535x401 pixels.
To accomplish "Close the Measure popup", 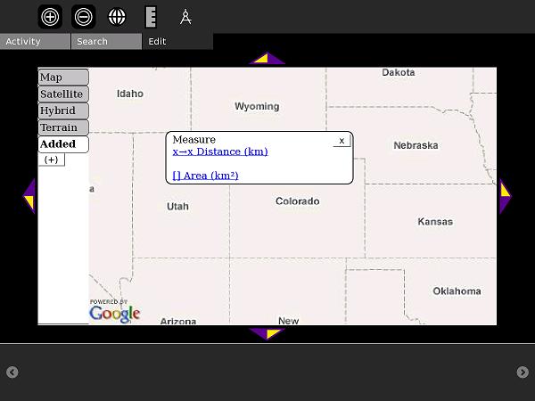I will point(342,141).
